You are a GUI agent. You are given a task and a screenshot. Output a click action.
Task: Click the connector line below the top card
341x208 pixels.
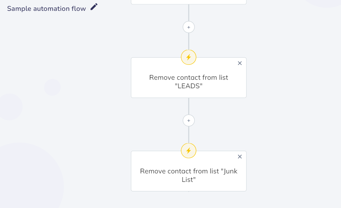coord(189,13)
